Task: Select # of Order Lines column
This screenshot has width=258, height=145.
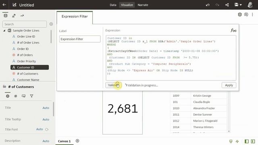Action: 28,43
